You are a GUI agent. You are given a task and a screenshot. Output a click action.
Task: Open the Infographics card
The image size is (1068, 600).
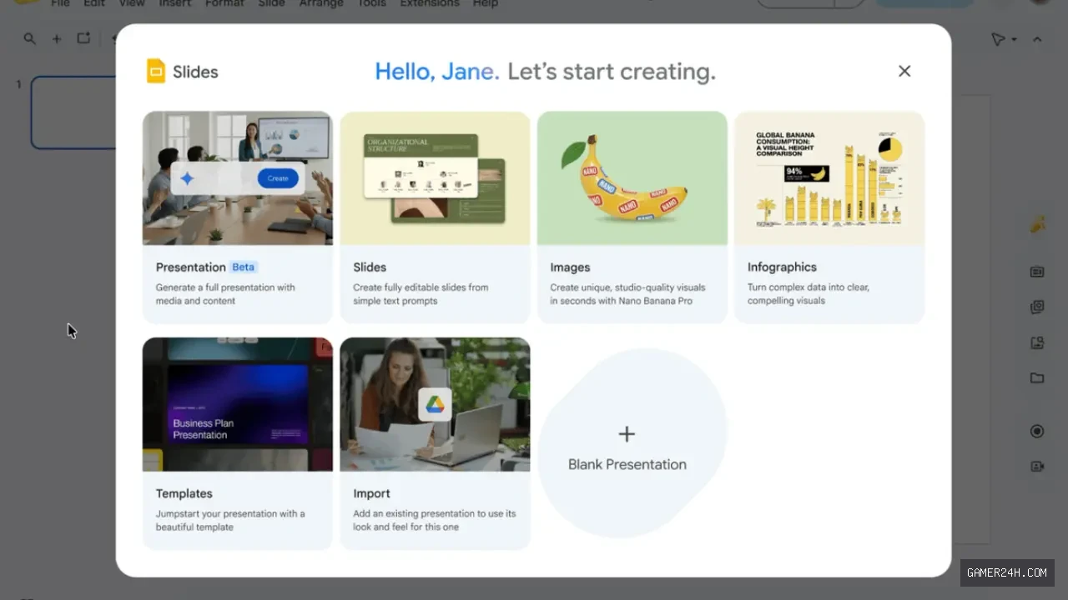point(829,217)
